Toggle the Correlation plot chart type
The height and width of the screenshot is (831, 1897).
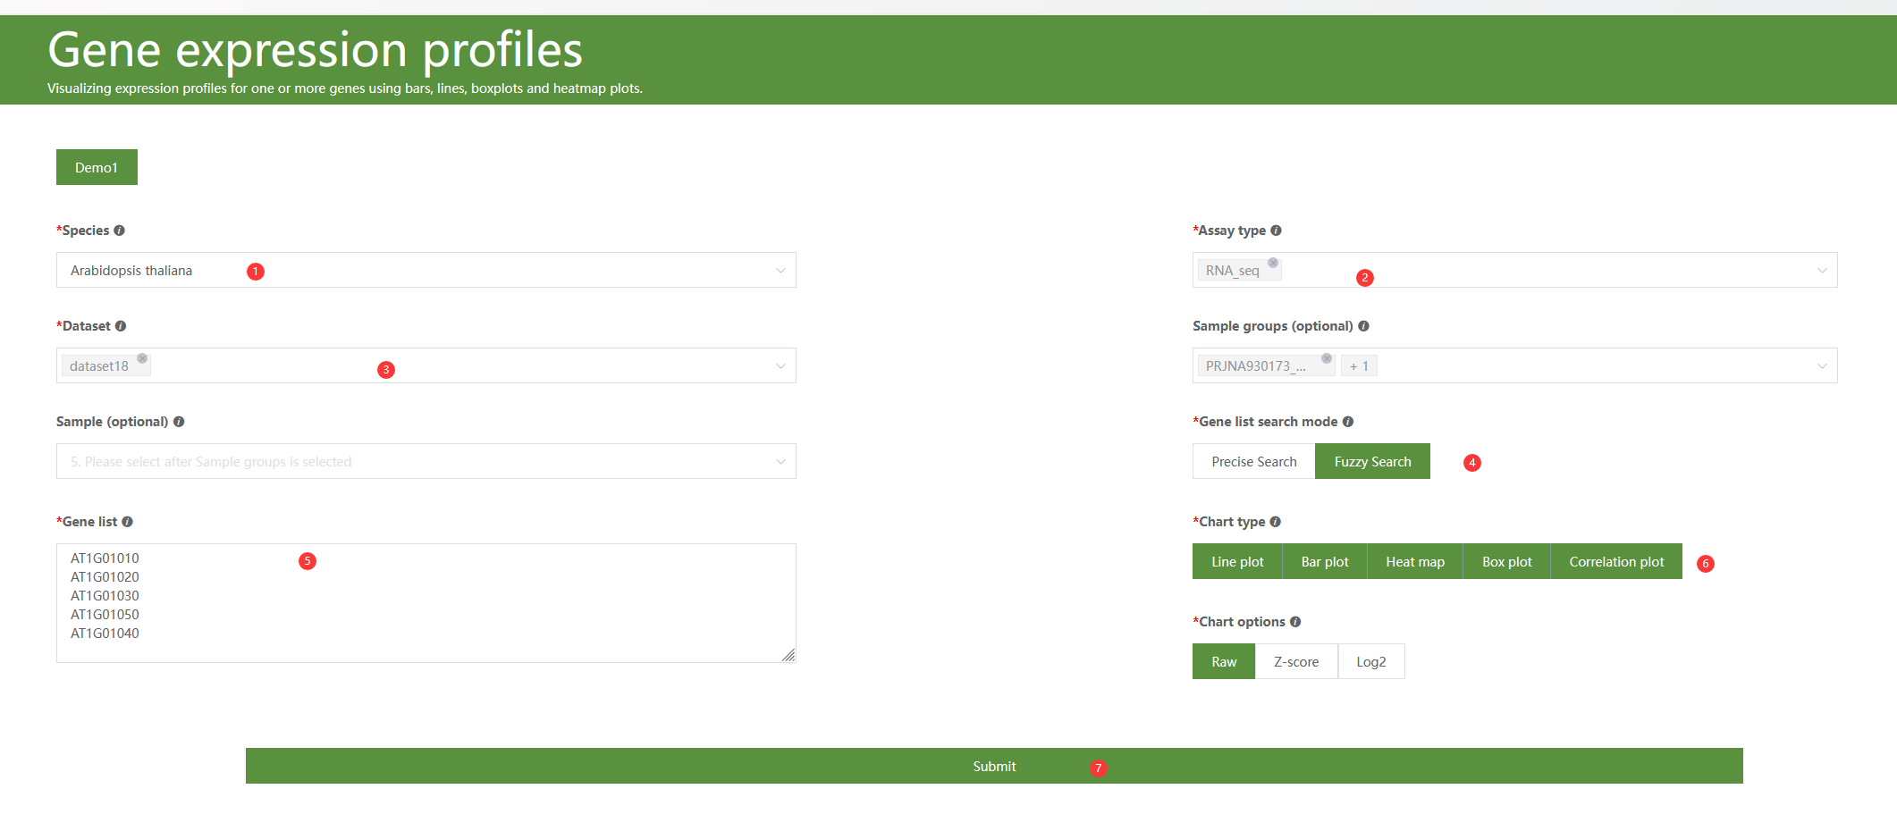pos(1616,561)
